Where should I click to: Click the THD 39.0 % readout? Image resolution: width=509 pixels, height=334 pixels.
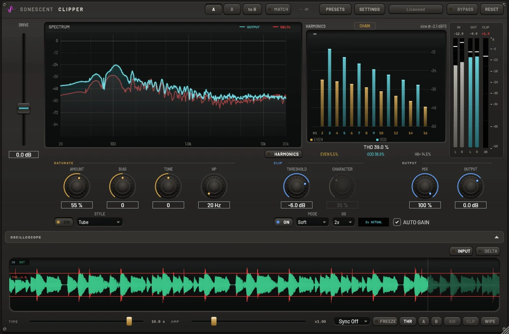tap(376, 147)
